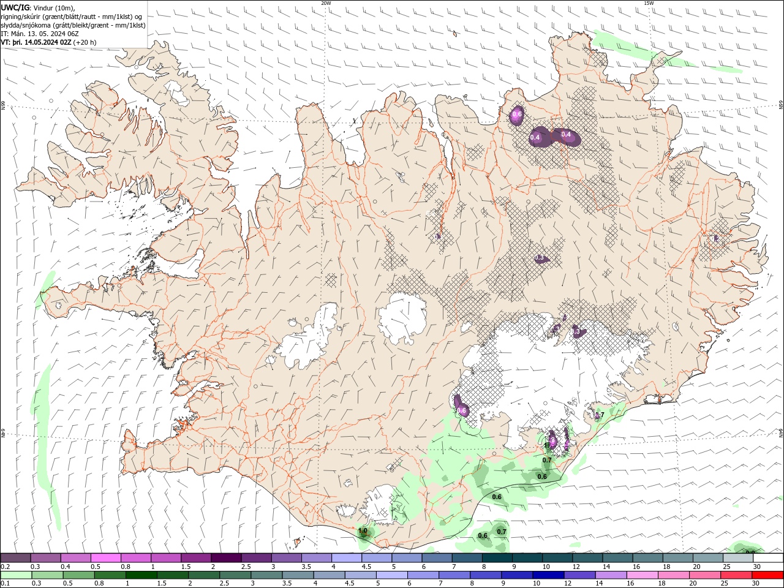Select the 'IT: Mán. 13. 05. 2024 06Z' line
Screen dimensions: 784x588
[40, 33]
